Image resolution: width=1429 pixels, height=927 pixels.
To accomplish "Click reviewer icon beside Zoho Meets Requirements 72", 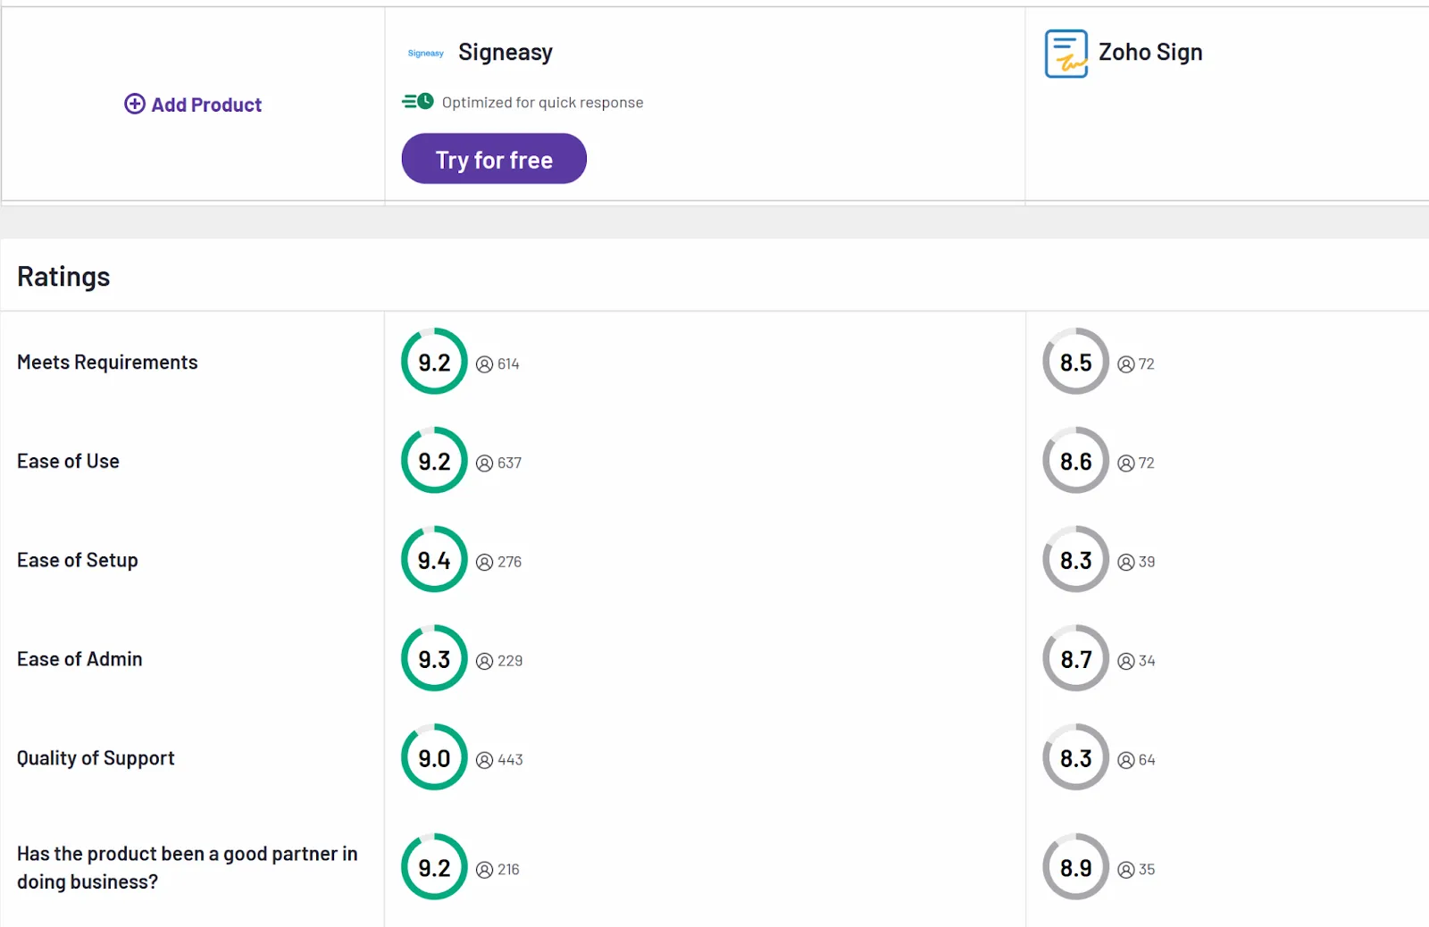I will point(1126,364).
